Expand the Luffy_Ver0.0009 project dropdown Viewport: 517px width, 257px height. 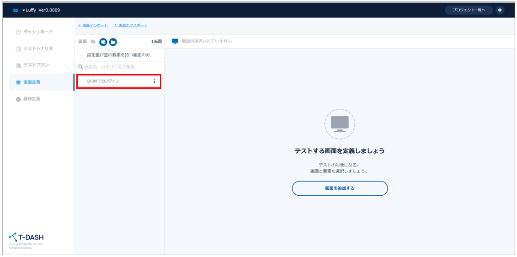tap(41, 10)
